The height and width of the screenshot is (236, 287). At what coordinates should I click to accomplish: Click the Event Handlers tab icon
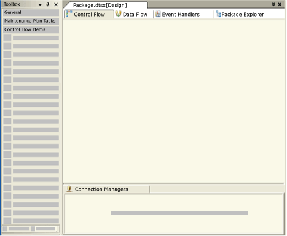tap(158, 14)
